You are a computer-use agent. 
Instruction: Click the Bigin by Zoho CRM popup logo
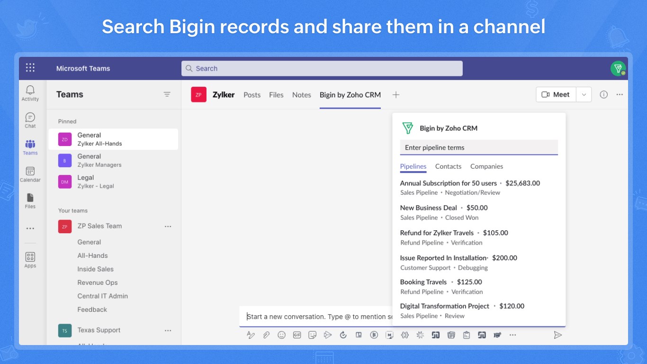tap(407, 128)
